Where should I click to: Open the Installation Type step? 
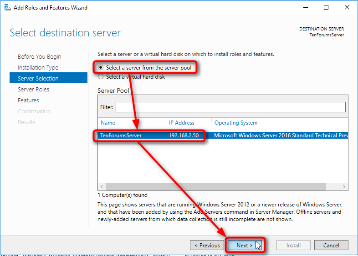pos(38,67)
